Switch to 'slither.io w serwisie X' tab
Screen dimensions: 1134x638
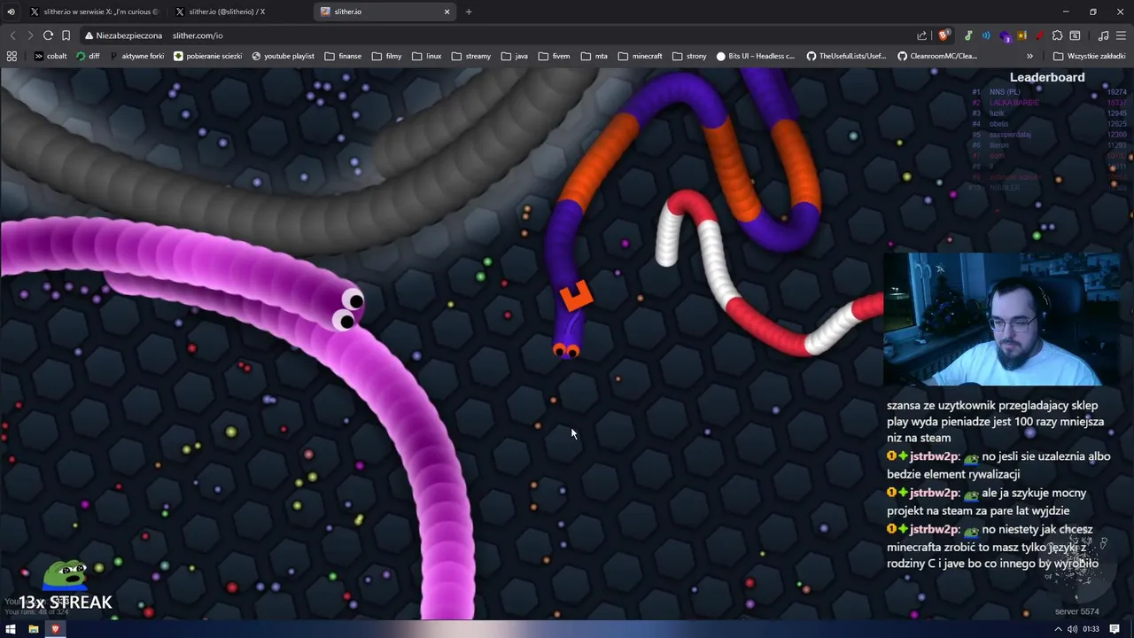pyautogui.click(x=93, y=12)
